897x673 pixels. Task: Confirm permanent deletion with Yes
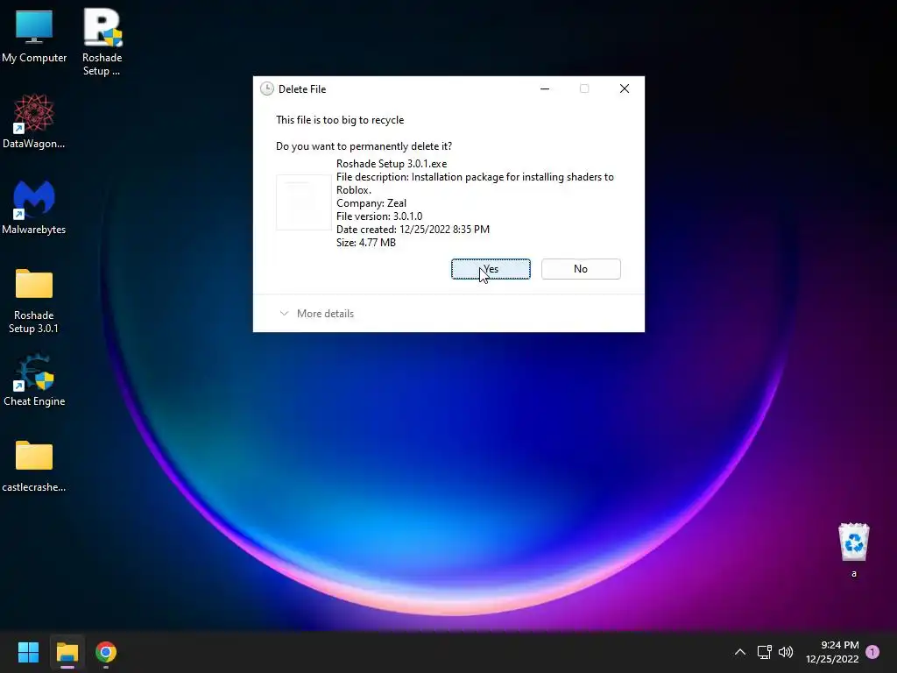point(491,269)
